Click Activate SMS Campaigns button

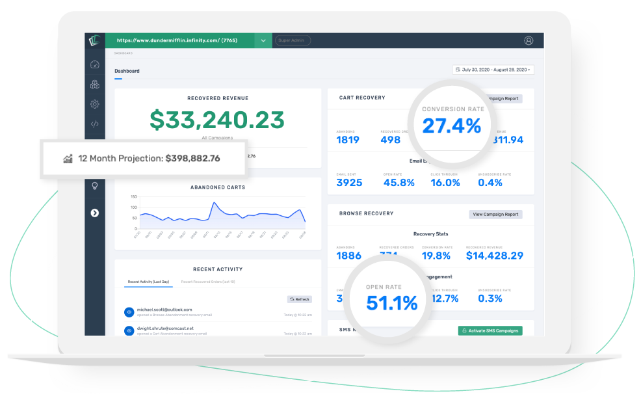pos(490,330)
